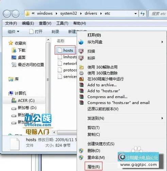The height and width of the screenshot is (171, 167).
Task: Click the Back navigation arrow button
Action: click(7, 14)
